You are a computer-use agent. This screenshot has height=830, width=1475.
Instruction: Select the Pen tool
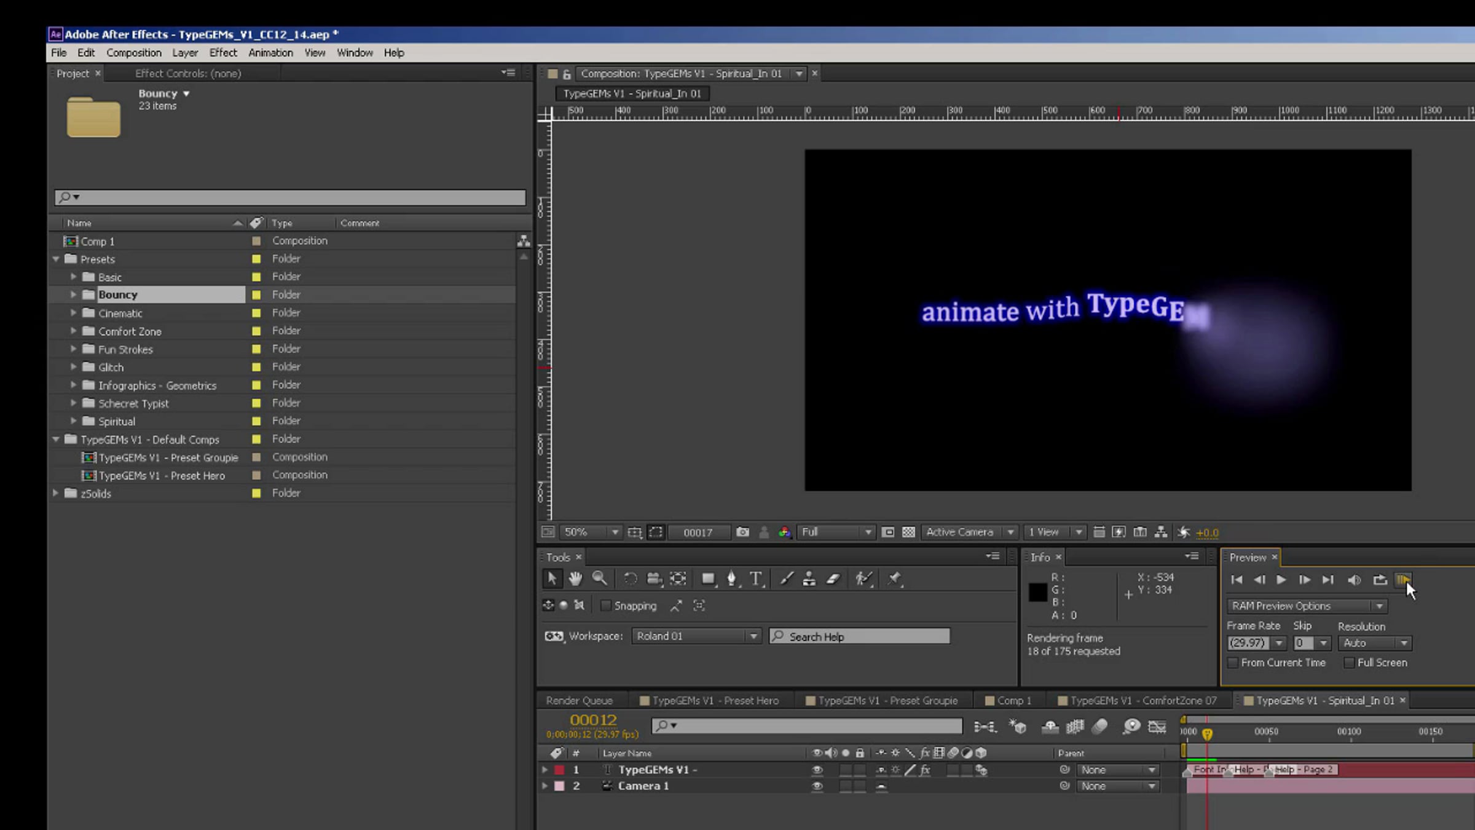coord(732,579)
